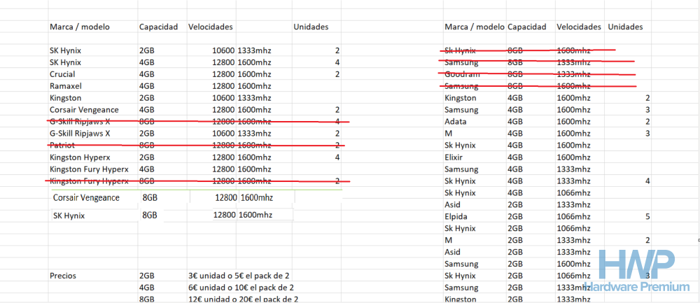700x303 pixels.
Task: Select 'M' in the 4GB 1600mhz row
Action: (x=449, y=134)
